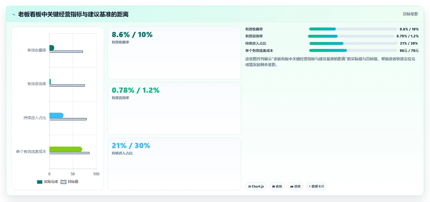Click the green 有效咨询率 actual bar
430x202 pixels.
(x=50, y=82)
